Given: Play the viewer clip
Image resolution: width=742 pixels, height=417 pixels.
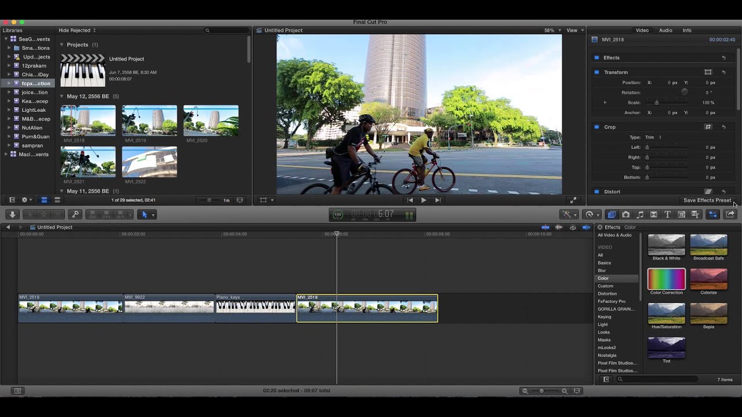Looking at the screenshot, I should pyautogui.click(x=423, y=200).
